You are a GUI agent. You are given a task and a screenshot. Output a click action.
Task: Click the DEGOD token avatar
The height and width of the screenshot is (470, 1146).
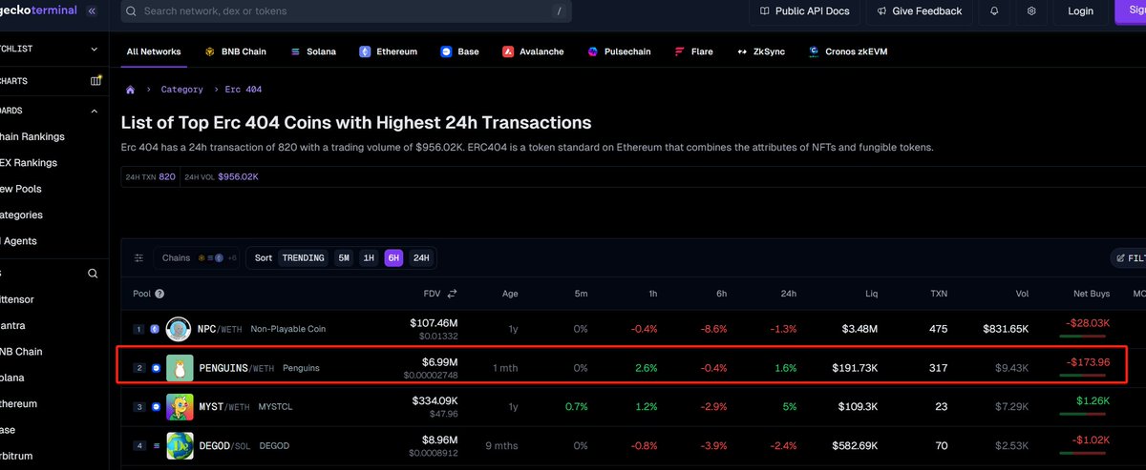180,444
